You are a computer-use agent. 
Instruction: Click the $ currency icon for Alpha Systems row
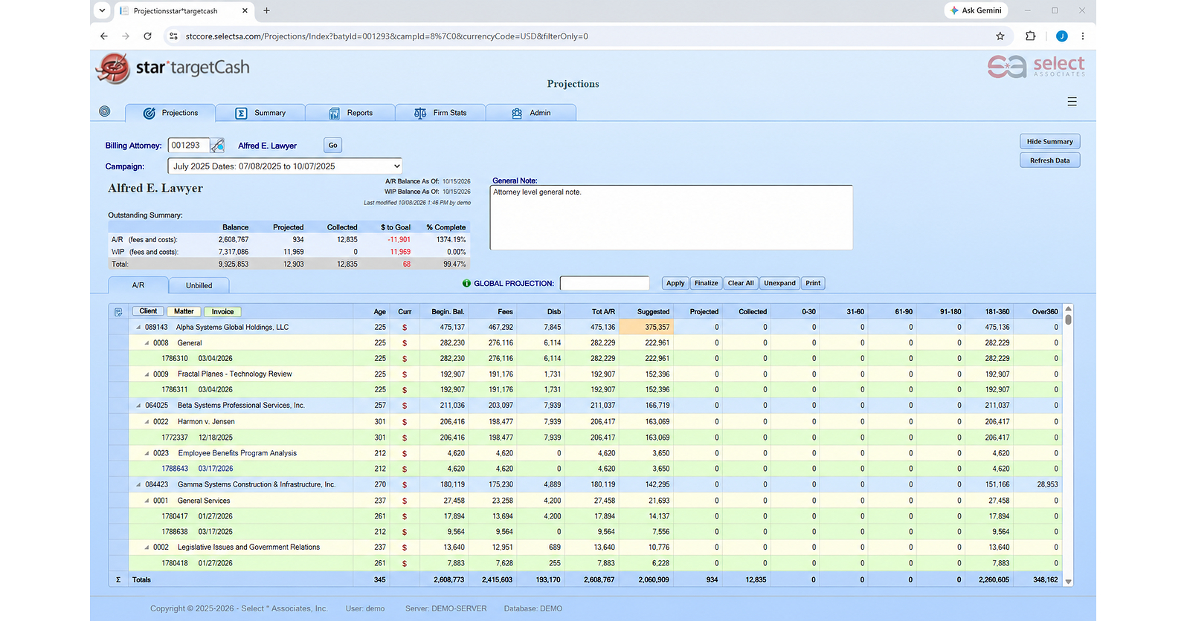point(405,328)
